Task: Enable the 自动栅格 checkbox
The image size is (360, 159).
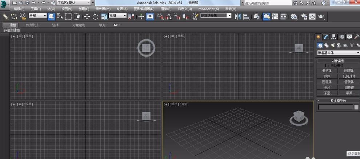Action: [x=327, y=66]
